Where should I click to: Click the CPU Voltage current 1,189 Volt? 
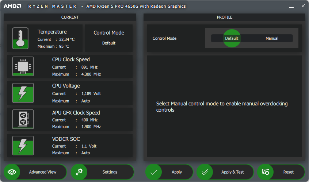[91, 94]
